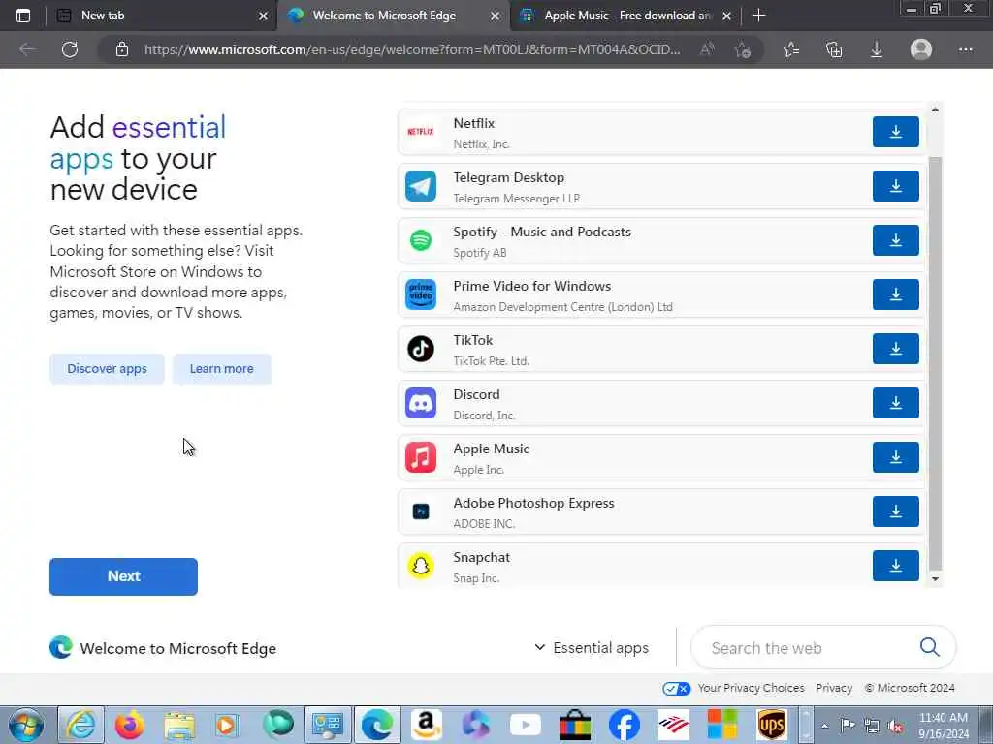The width and height of the screenshot is (993, 744).
Task: Click the Apple Music download button
Action: [895, 457]
